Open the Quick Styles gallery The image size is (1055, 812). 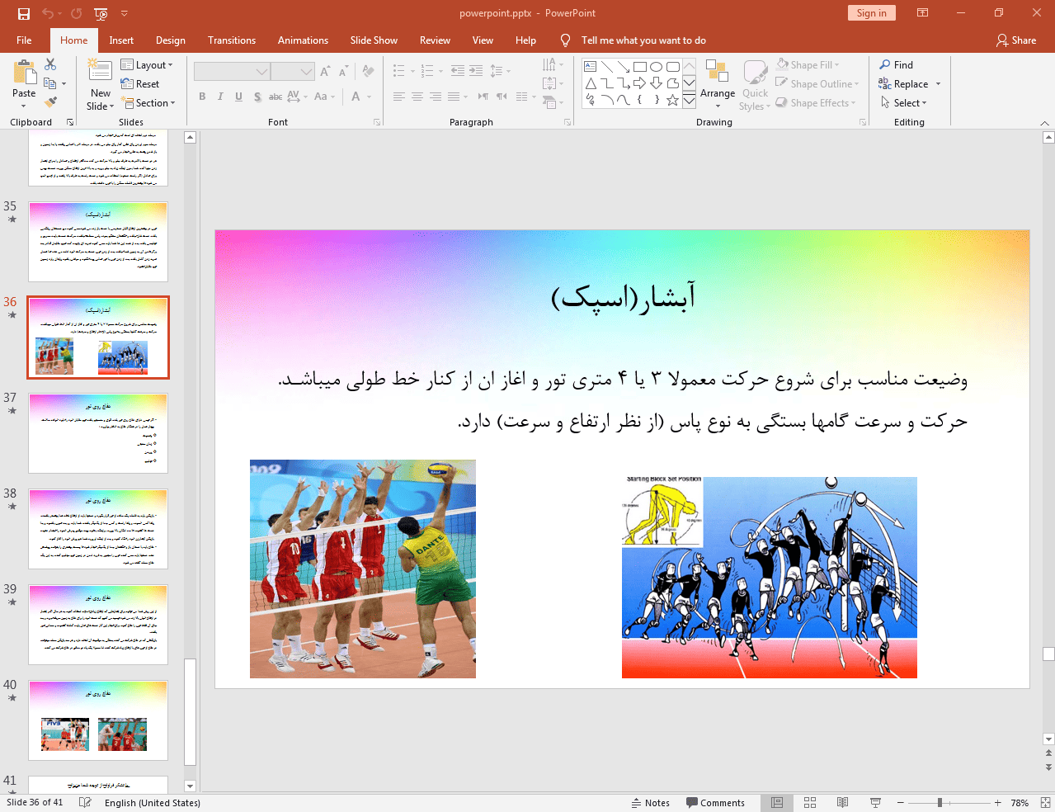(x=755, y=84)
